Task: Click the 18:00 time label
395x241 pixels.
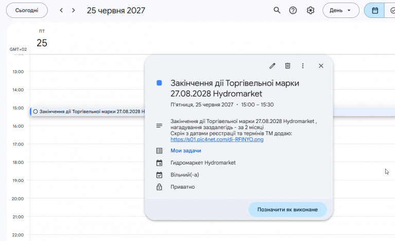Action: [x=18, y=163]
